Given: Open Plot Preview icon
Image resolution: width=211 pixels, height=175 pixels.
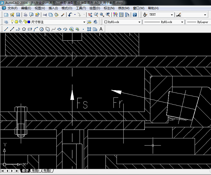Looking at the screenshot, I should pyautogui.click(x=31, y=15).
